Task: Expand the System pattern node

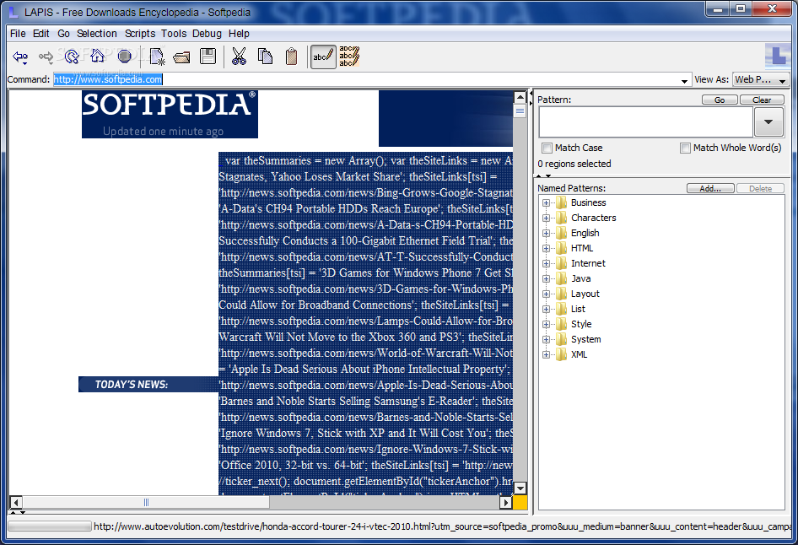Action: point(546,340)
